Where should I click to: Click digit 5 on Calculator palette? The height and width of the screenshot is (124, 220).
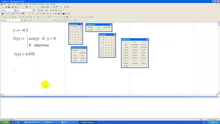(75, 37)
